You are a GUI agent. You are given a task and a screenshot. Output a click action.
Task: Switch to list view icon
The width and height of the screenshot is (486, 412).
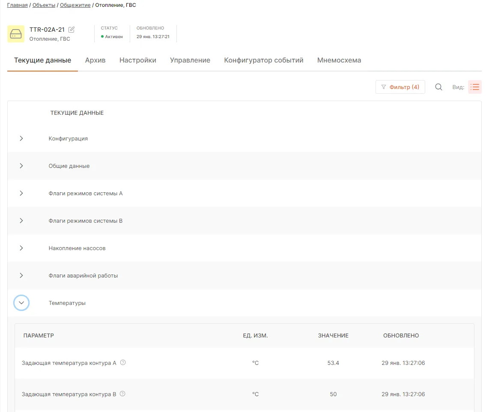[475, 87]
